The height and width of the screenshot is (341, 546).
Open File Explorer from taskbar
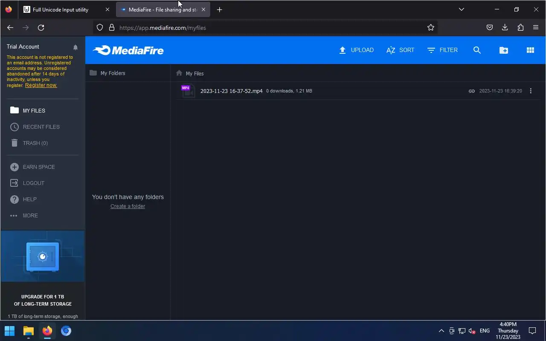(28, 331)
